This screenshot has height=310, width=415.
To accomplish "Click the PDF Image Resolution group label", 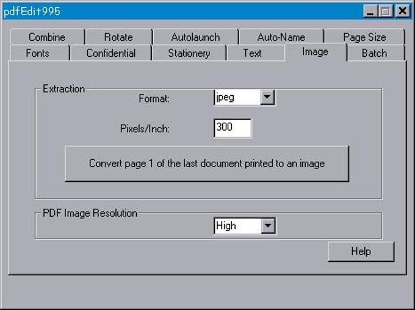I will pyautogui.click(x=90, y=213).
